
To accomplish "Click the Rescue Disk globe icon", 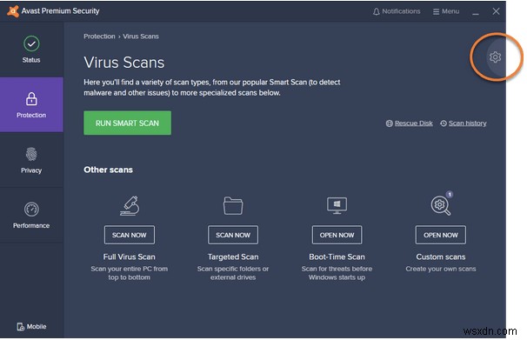I will click(390, 123).
